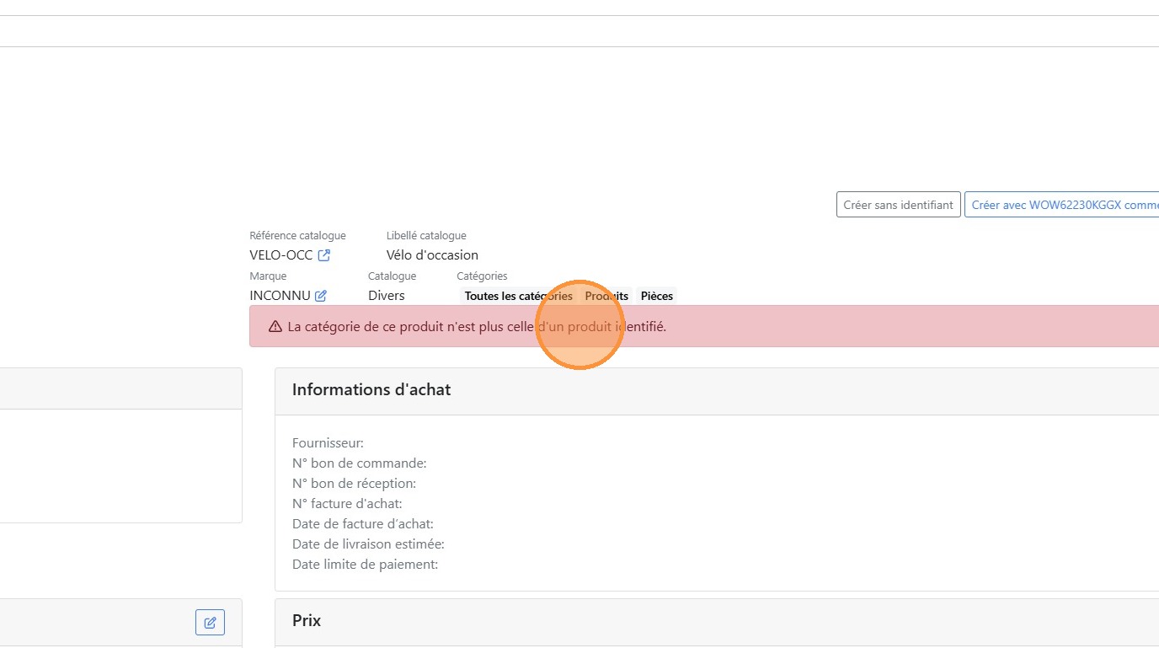Click the "N° bon de commande:" line
This screenshot has width=1159, height=648.
(360, 463)
